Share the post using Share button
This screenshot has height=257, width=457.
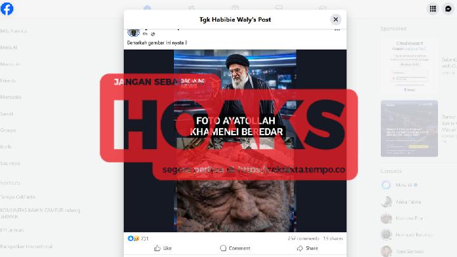pyautogui.click(x=307, y=248)
